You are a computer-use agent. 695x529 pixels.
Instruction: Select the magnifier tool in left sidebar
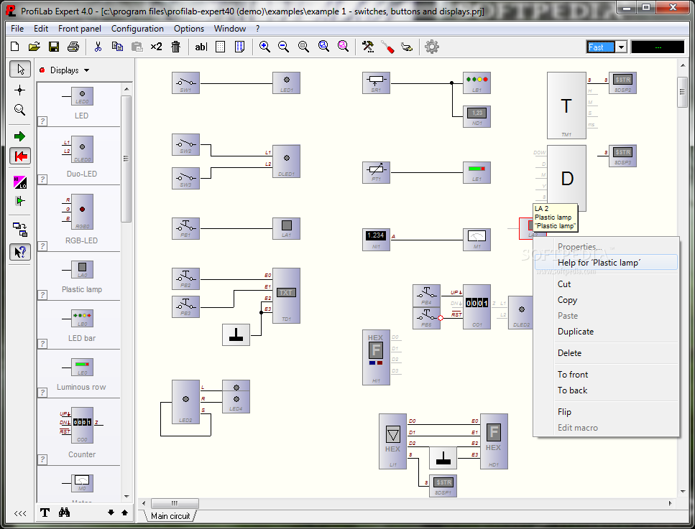click(x=19, y=109)
